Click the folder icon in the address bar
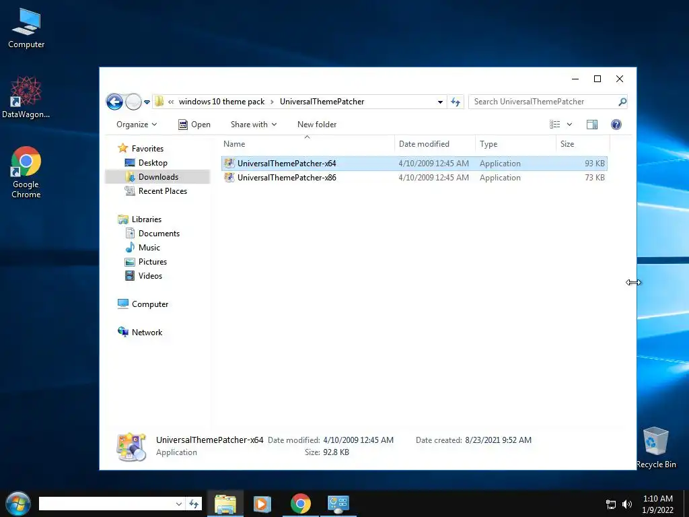 [x=159, y=102]
